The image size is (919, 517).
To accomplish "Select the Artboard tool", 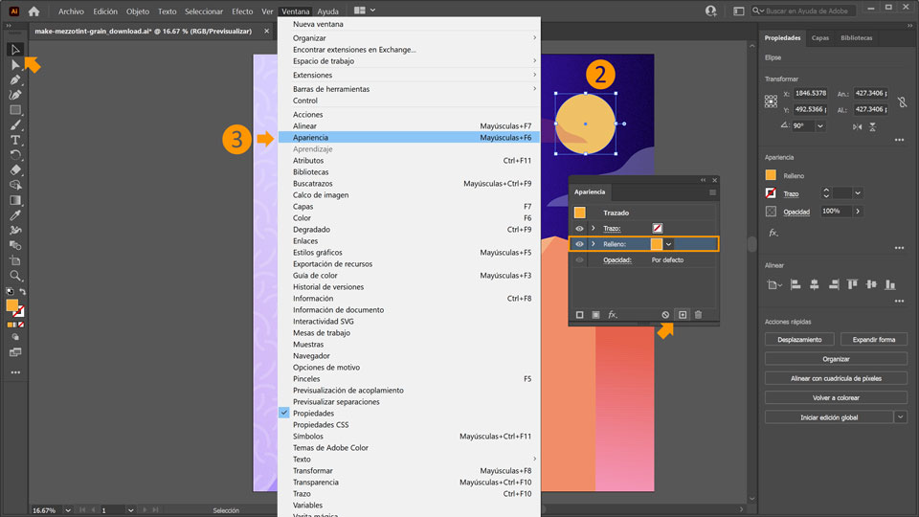I will click(15, 260).
